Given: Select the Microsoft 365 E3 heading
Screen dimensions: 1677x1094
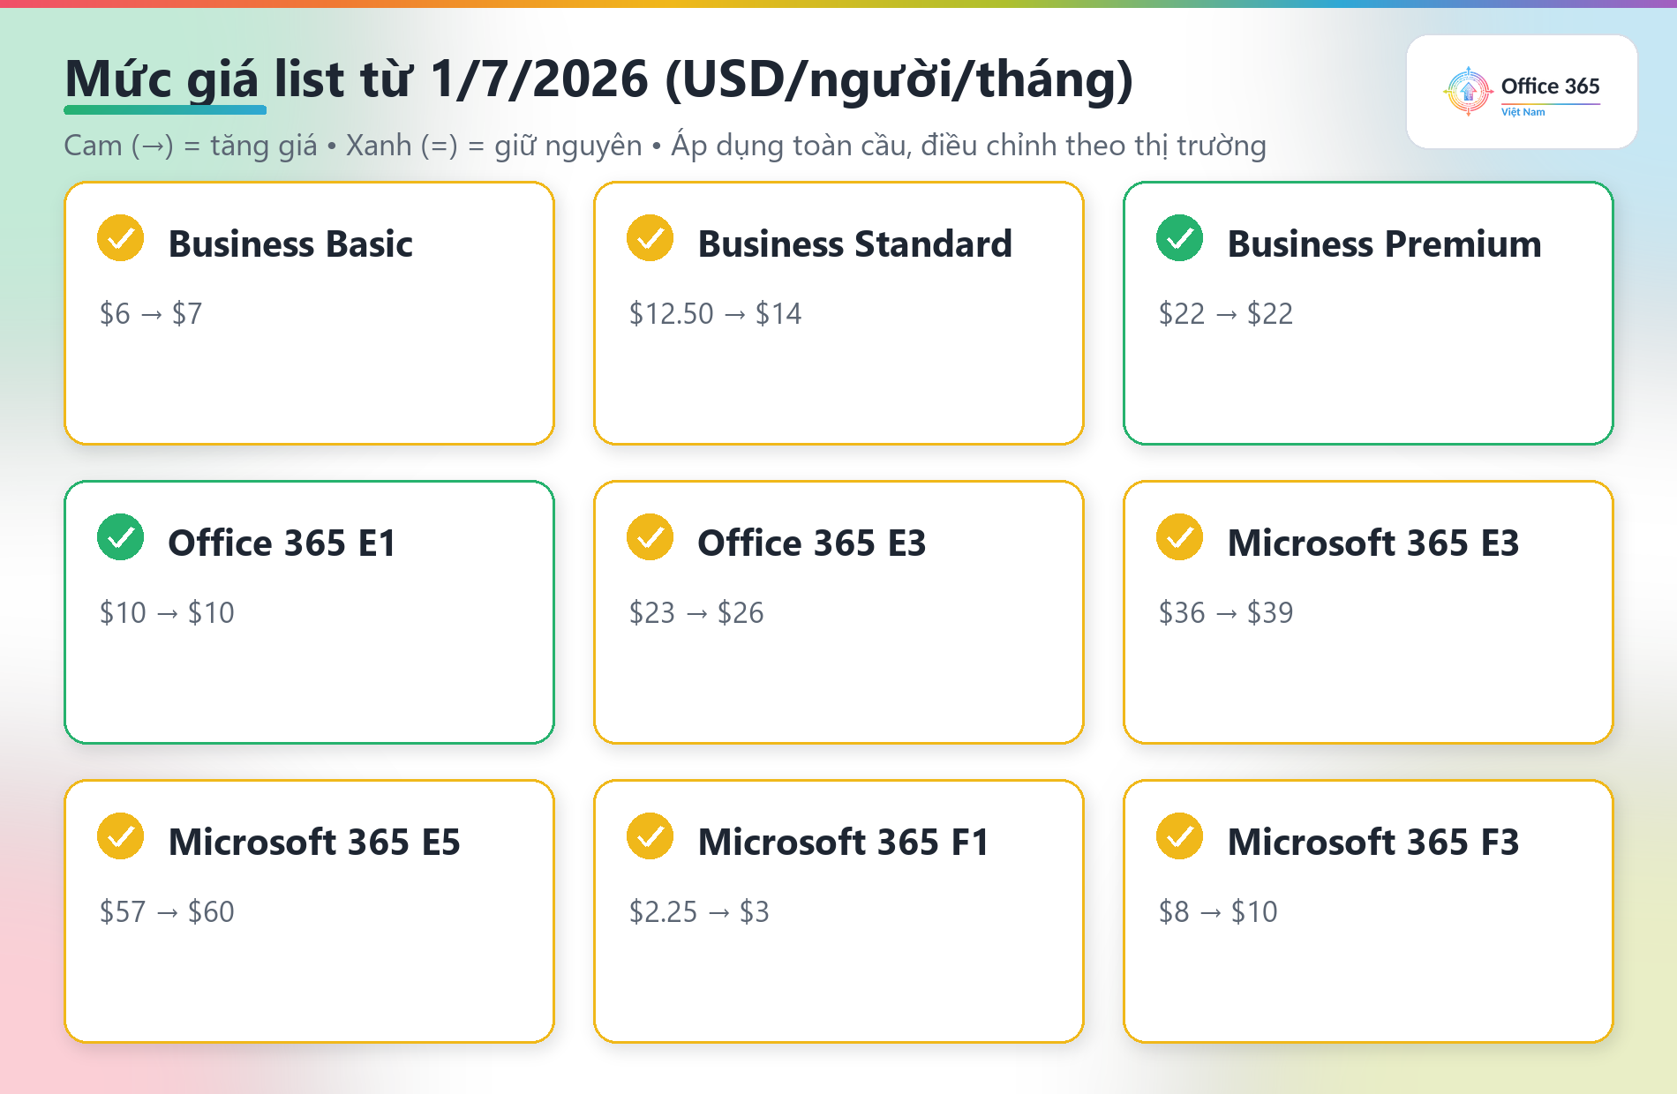Looking at the screenshot, I should point(1373,543).
